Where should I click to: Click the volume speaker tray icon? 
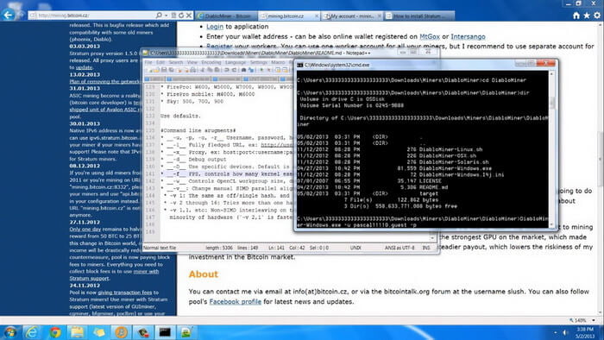[x=564, y=332]
